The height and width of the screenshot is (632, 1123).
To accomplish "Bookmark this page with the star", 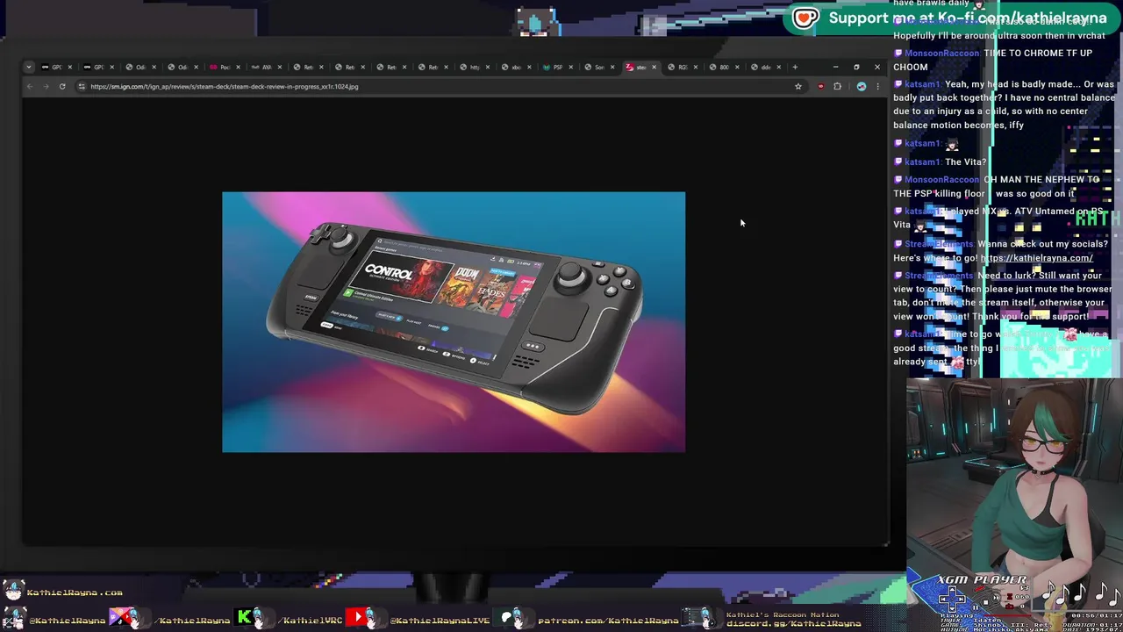I will [x=798, y=86].
